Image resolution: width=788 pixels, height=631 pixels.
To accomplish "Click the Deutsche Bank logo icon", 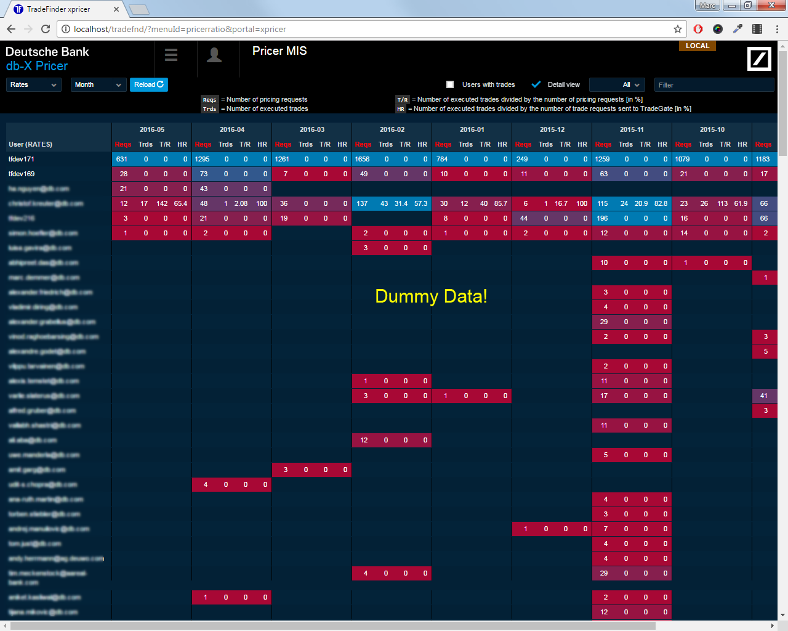I will coord(759,59).
